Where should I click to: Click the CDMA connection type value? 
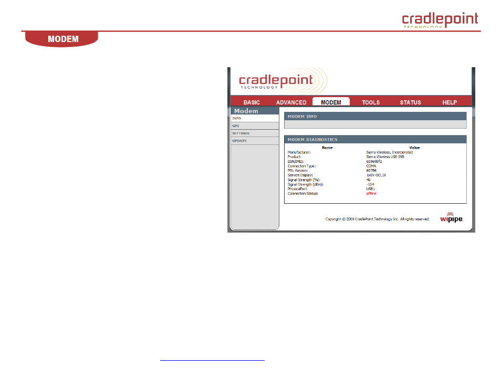(371, 166)
